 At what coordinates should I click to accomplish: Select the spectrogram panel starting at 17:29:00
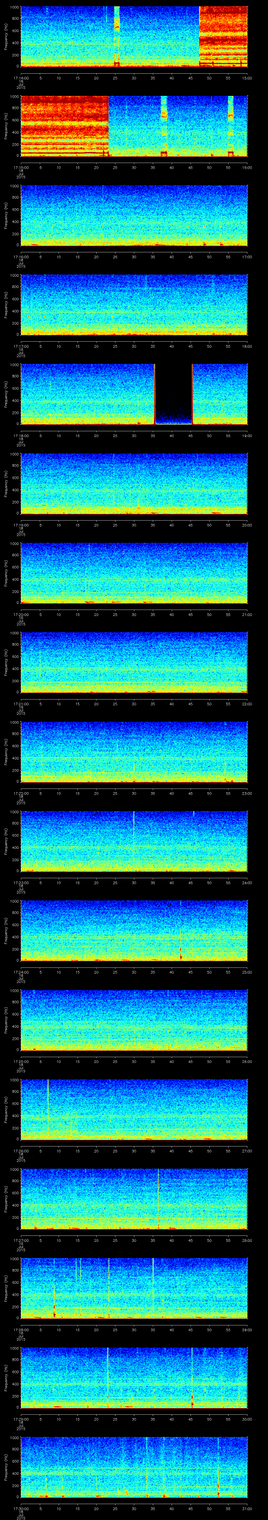coord(134,1377)
